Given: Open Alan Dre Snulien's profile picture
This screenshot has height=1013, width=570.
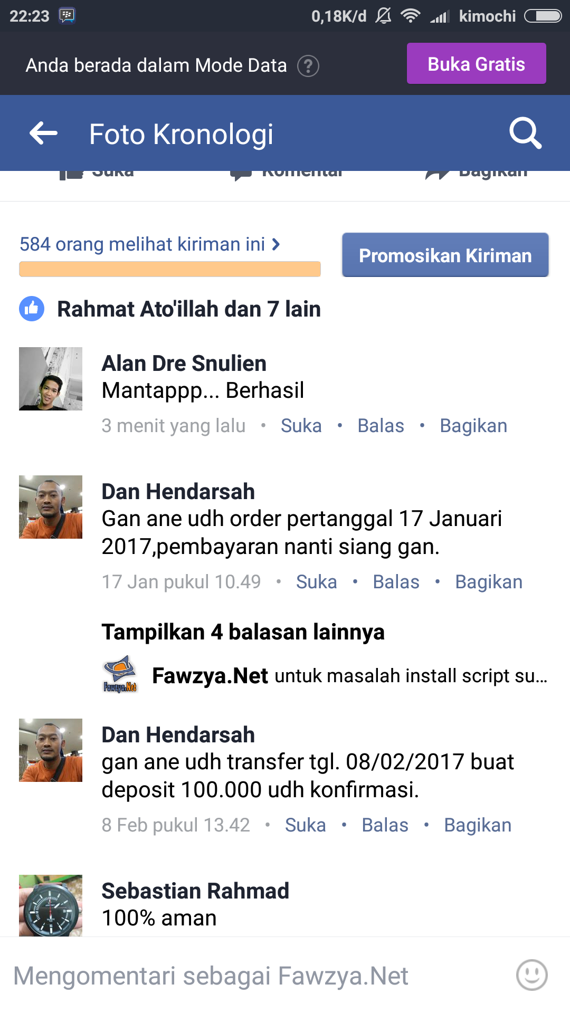Looking at the screenshot, I should (x=51, y=379).
